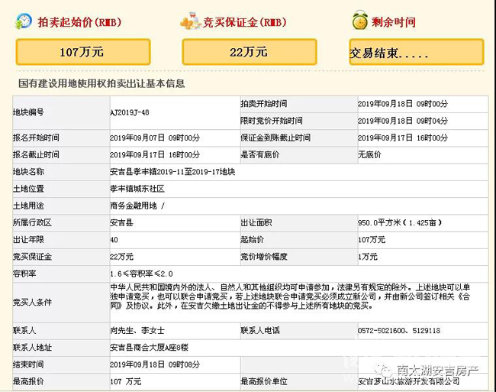Click the 起始价 107万元 table value

tap(372, 240)
